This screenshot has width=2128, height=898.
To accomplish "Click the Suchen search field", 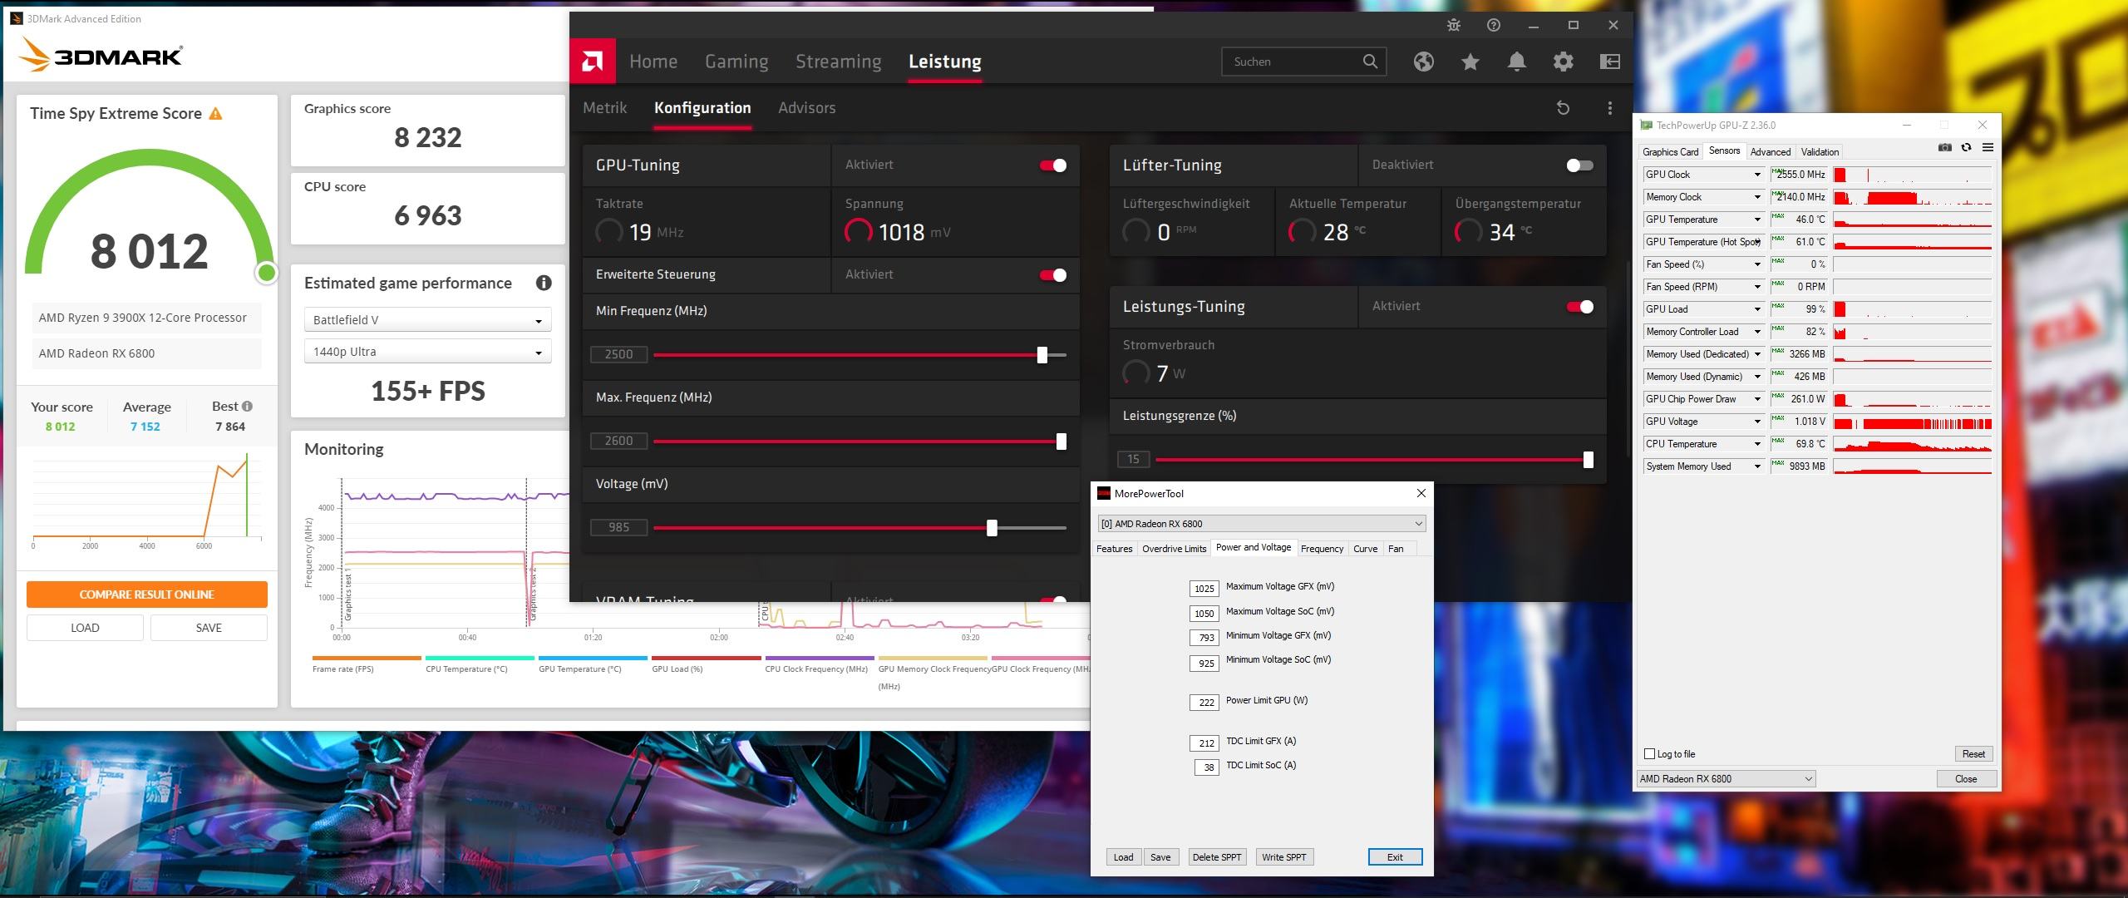I will 1303,62.
